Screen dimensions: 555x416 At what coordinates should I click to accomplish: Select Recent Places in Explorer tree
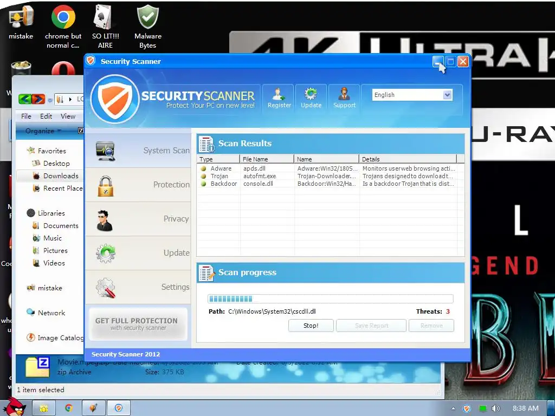point(59,188)
